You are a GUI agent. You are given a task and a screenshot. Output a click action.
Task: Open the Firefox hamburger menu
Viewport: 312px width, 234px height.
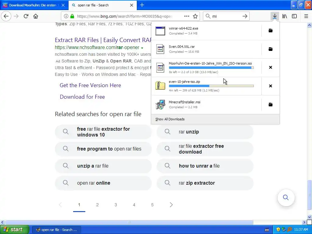(x=306, y=16)
